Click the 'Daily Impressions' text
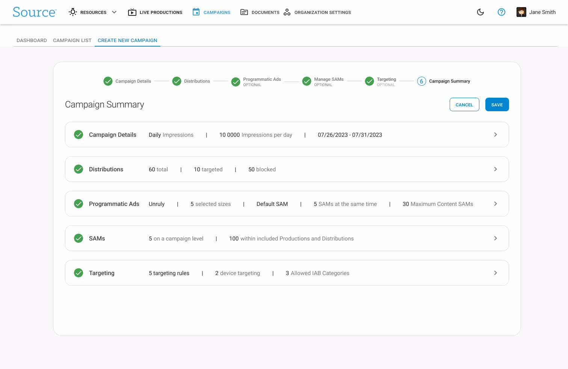568x369 pixels. pos(171,135)
